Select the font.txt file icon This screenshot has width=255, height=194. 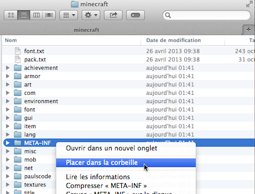(18, 51)
